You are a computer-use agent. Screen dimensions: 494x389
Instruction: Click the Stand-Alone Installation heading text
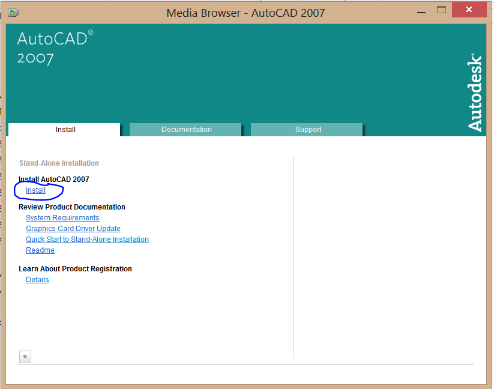point(59,163)
